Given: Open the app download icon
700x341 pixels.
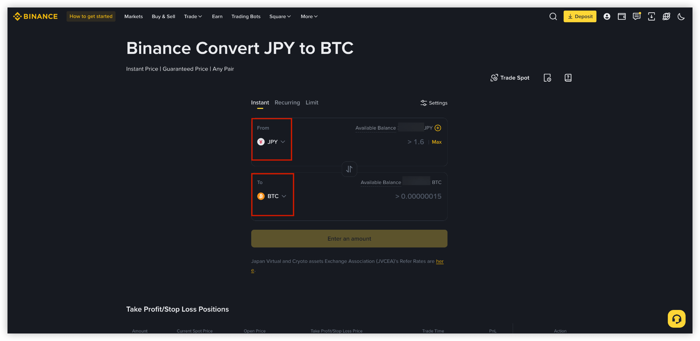Looking at the screenshot, I should (x=651, y=16).
